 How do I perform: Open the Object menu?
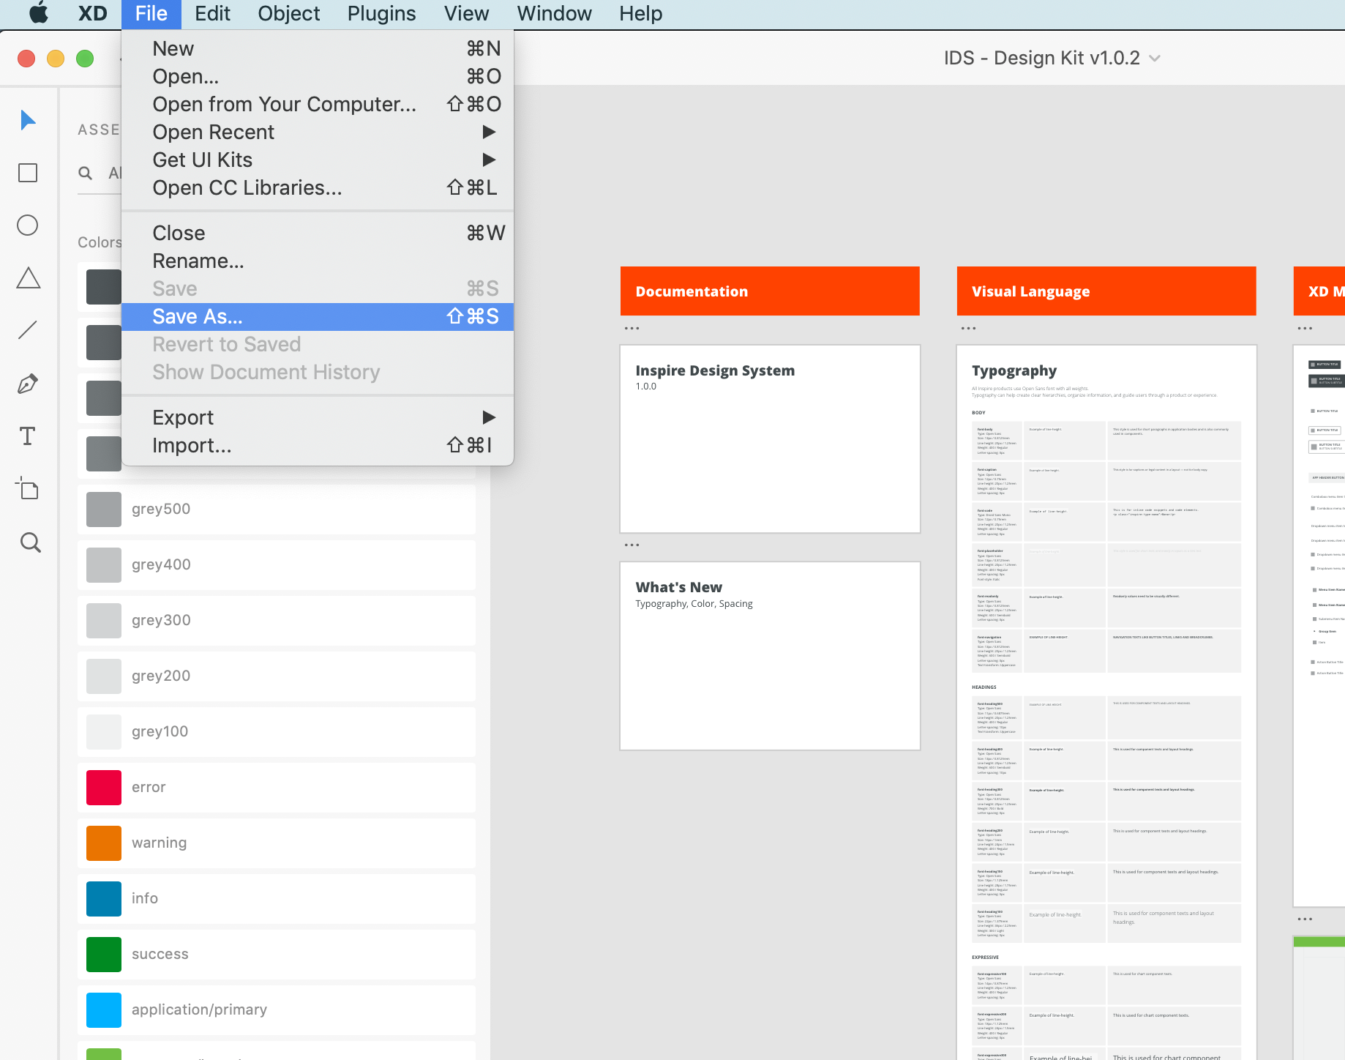288,13
